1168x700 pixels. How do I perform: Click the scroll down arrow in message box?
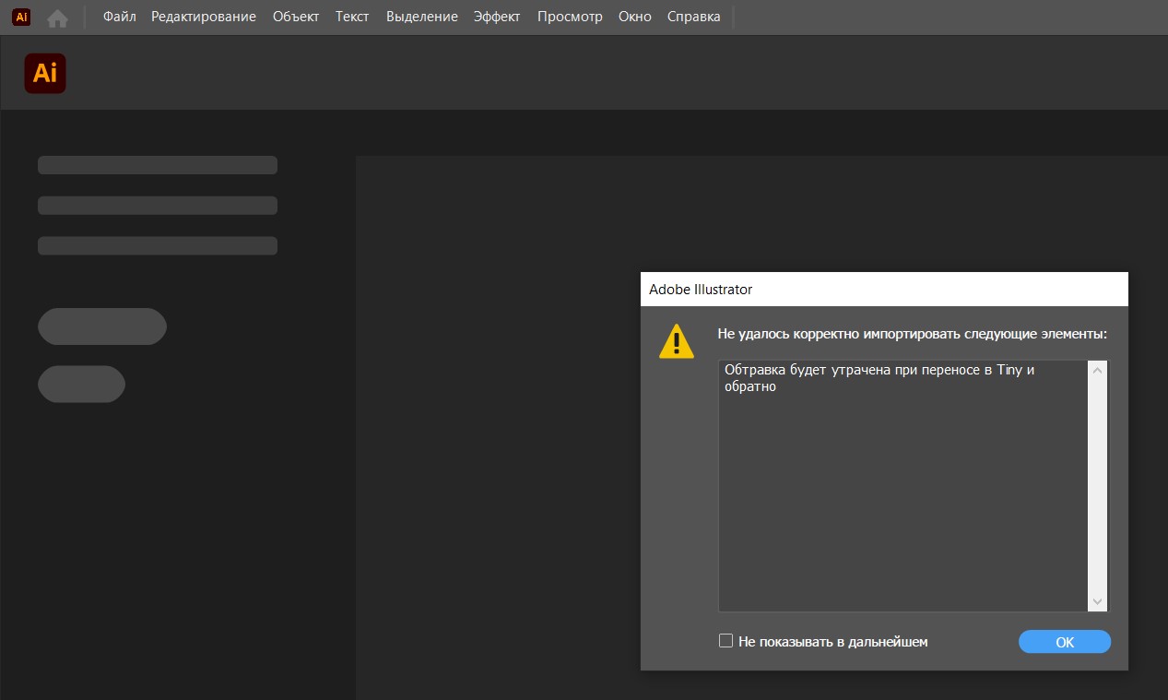coord(1097,601)
